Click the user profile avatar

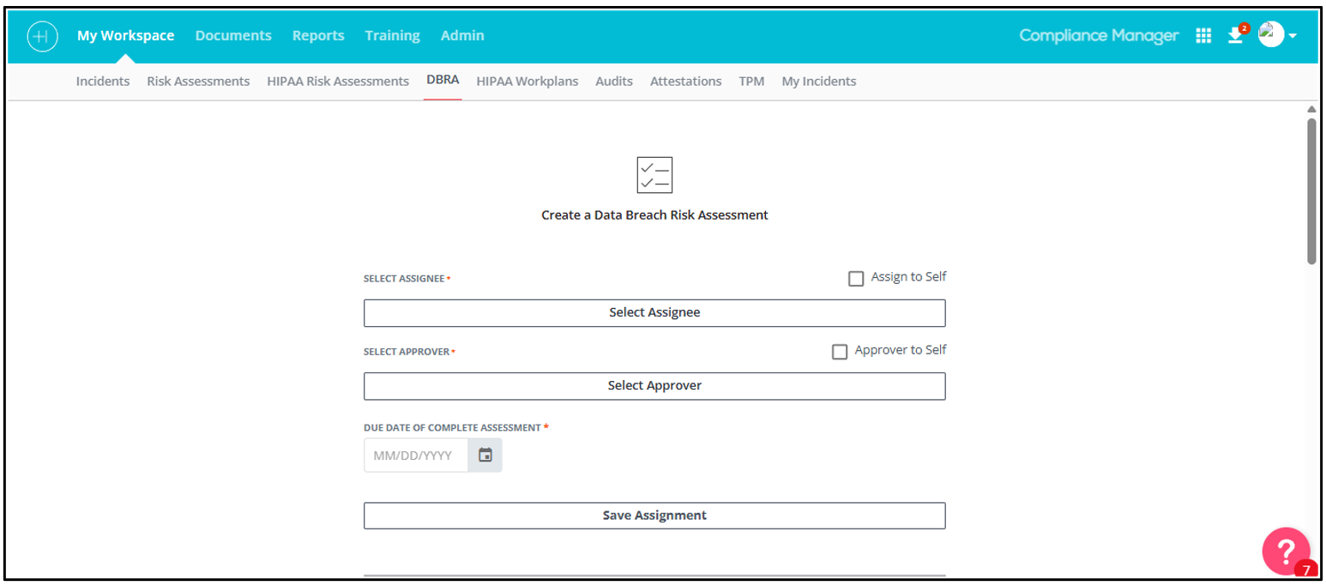[1271, 34]
